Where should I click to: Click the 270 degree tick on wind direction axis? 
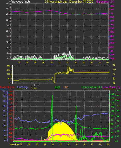point(8,70)
